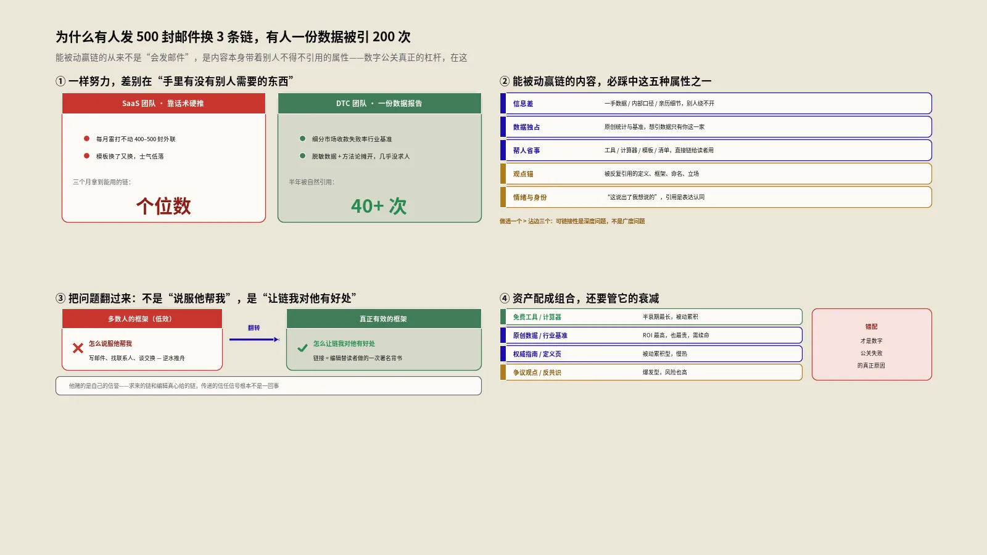The width and height of the screenshot is (987, 555).
Task: Click the text 爆发型，风险也高
Action: pos(665,372)
